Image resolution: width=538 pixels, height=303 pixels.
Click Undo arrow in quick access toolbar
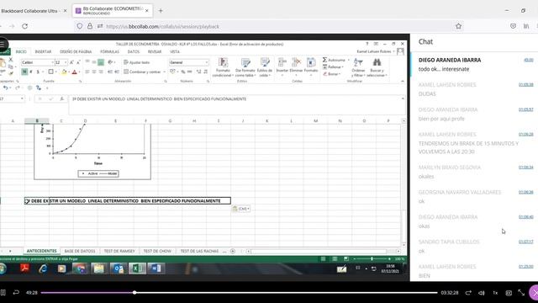click(6, 88)
